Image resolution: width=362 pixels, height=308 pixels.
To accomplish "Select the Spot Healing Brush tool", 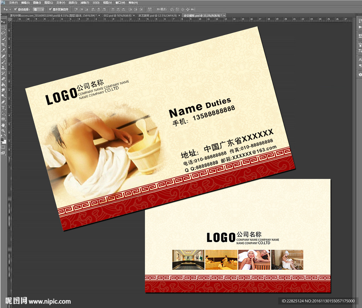I will [3, 56].
